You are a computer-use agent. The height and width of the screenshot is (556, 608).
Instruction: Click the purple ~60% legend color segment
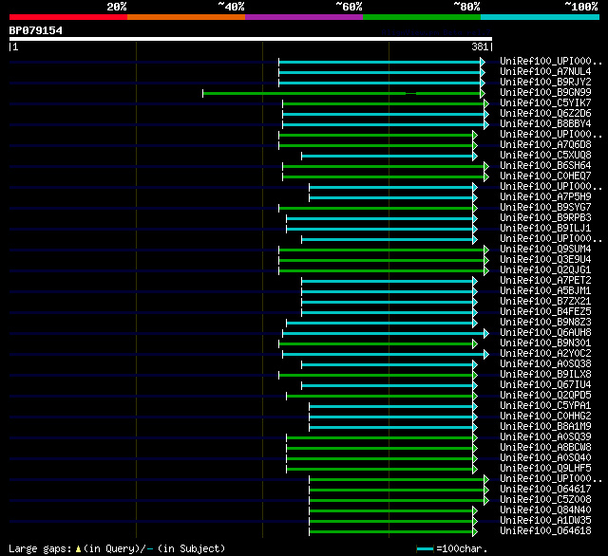[x=304, y=17]
